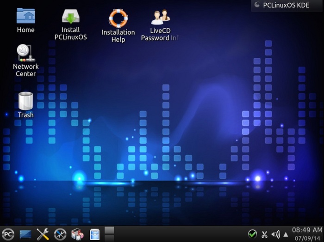Expand hidden system tray icons arrow

coord(286,234)
